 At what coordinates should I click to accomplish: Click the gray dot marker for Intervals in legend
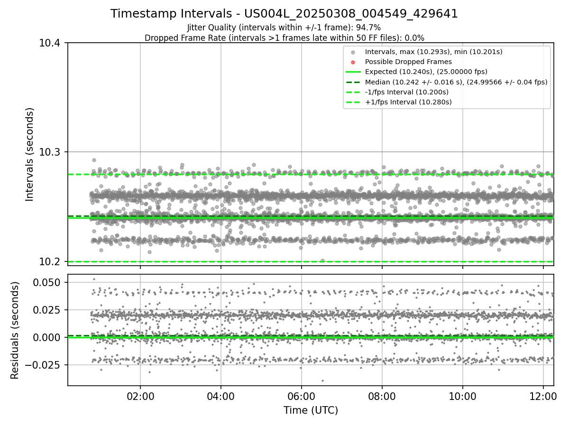[x=352, y=52]
